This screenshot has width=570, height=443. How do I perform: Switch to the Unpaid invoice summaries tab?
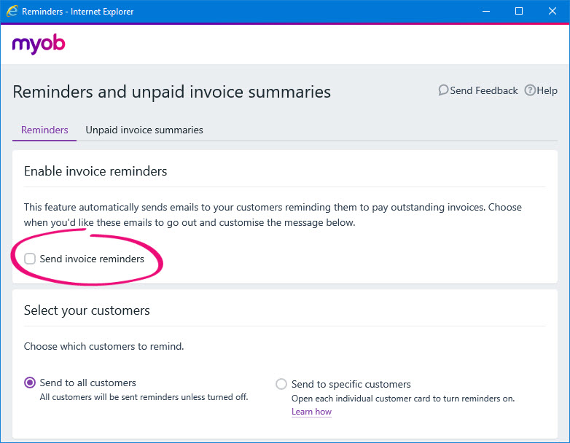tap(144, 130)
